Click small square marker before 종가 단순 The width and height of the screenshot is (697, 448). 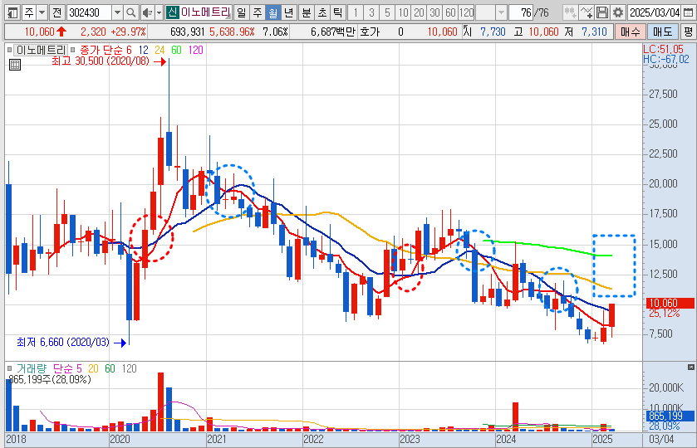pos(73,50)
